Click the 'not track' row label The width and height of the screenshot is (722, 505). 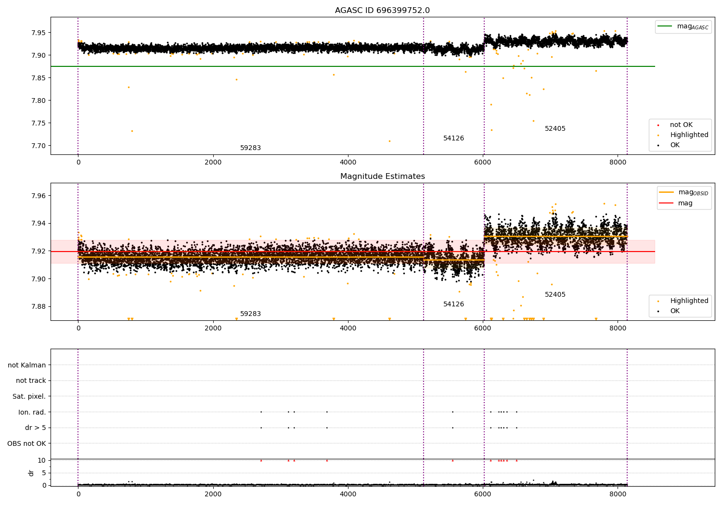(x=31, y=381)
